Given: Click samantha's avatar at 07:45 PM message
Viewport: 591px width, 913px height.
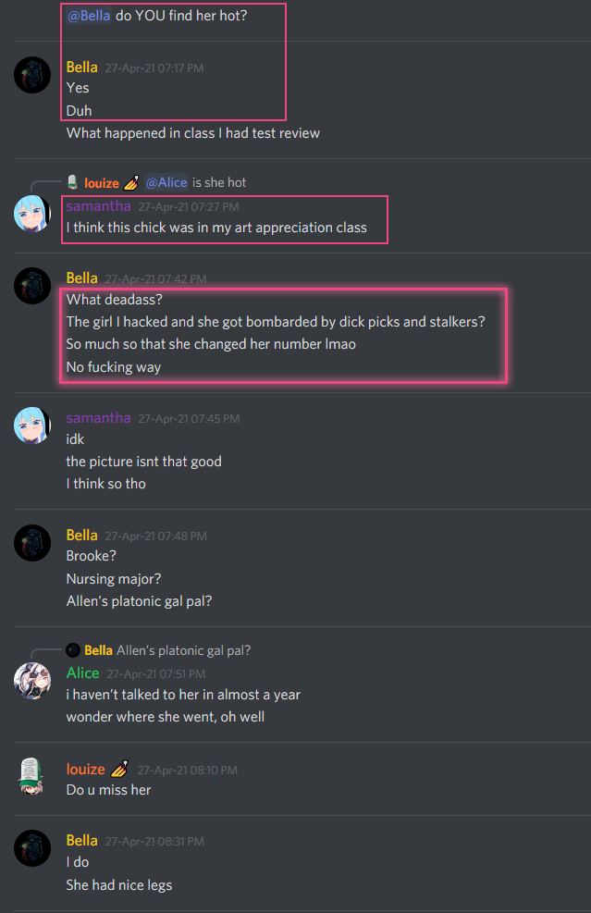Looking at the screenshot, I should 32,426.
